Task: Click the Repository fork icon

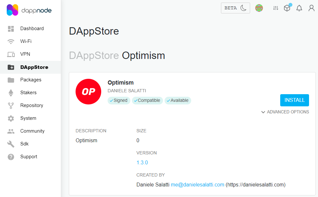Action: click(11, 106)
